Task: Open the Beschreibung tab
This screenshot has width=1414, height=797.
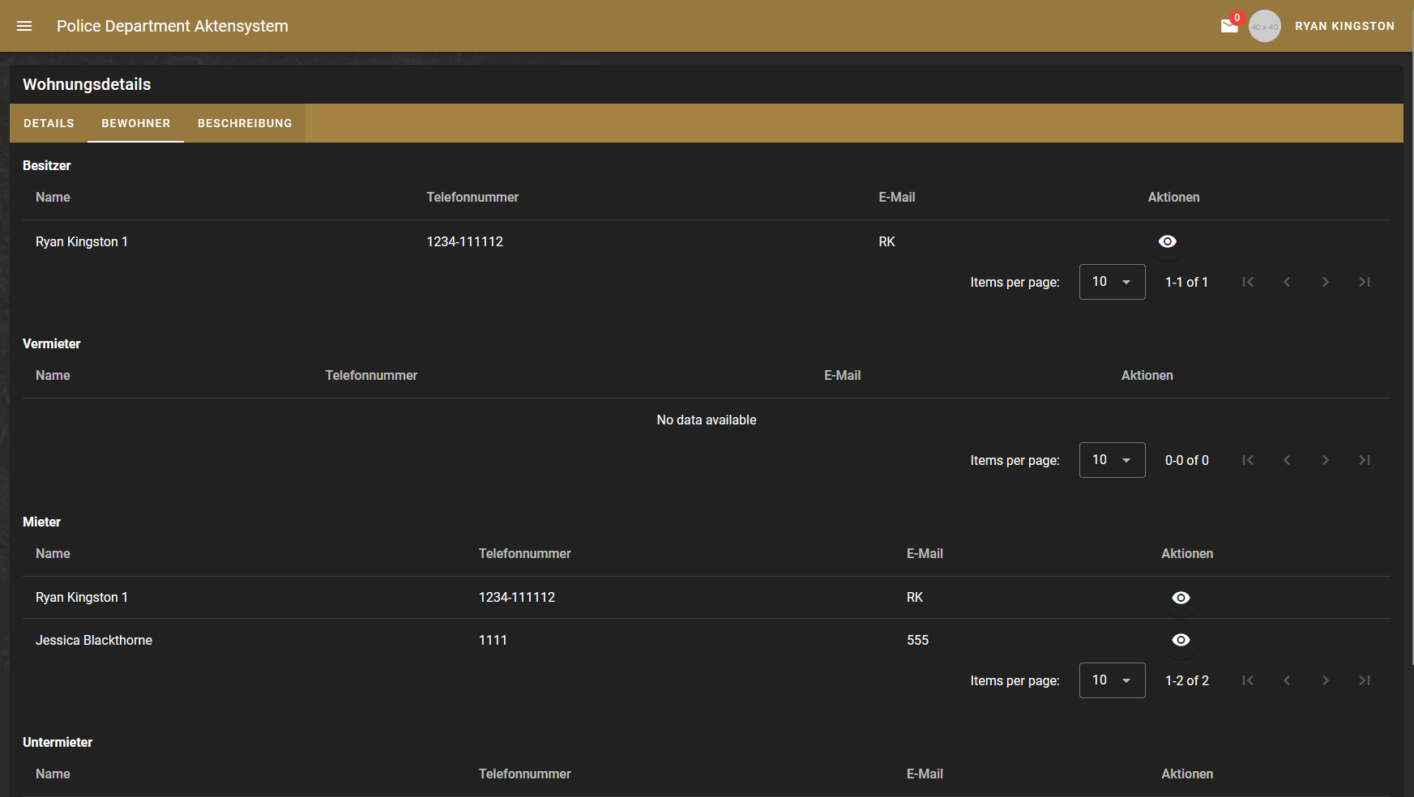Action: coord(245,123)
